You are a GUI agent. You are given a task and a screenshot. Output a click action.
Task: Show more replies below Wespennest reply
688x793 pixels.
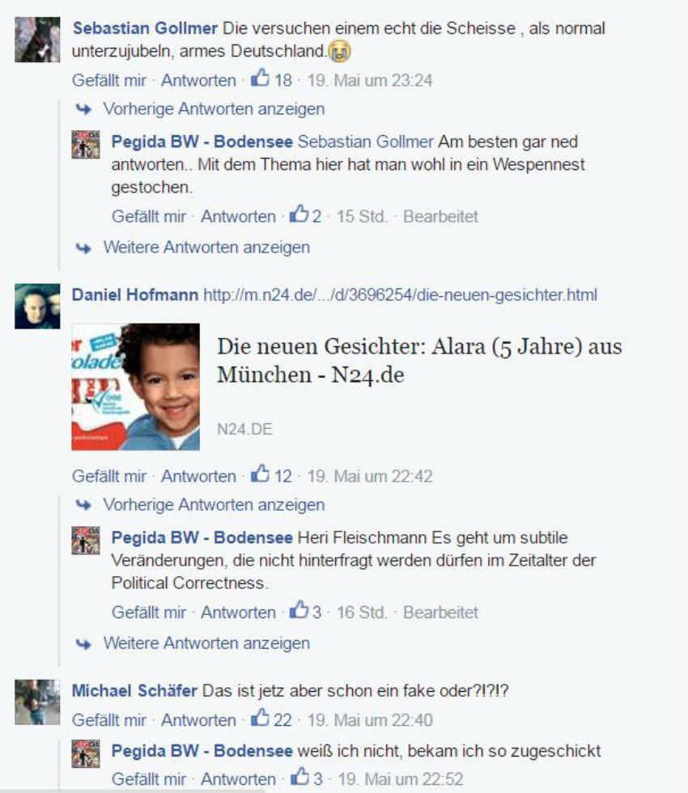coord(206,248)
